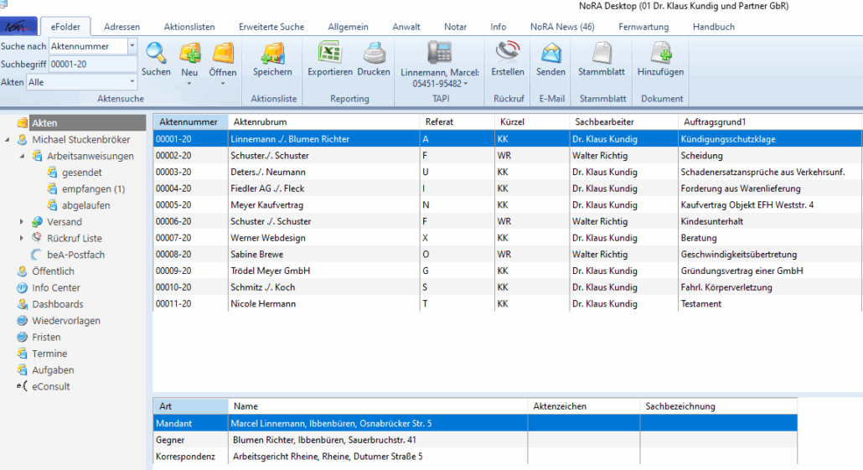Add a document with Hinzufügen icon
Image resolution: width=863 pixels, height=470 pixels.
[660, 54]
